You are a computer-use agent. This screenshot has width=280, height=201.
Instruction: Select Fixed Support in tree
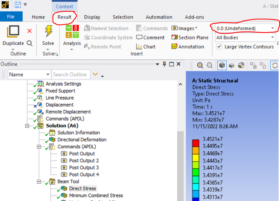tap(60, 91)
